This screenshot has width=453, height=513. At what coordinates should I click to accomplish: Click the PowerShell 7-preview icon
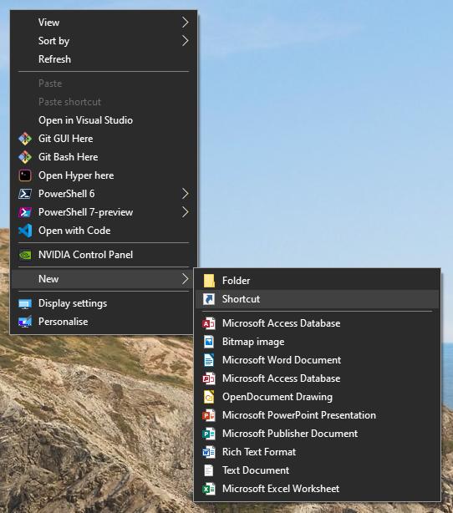[25, 212]
